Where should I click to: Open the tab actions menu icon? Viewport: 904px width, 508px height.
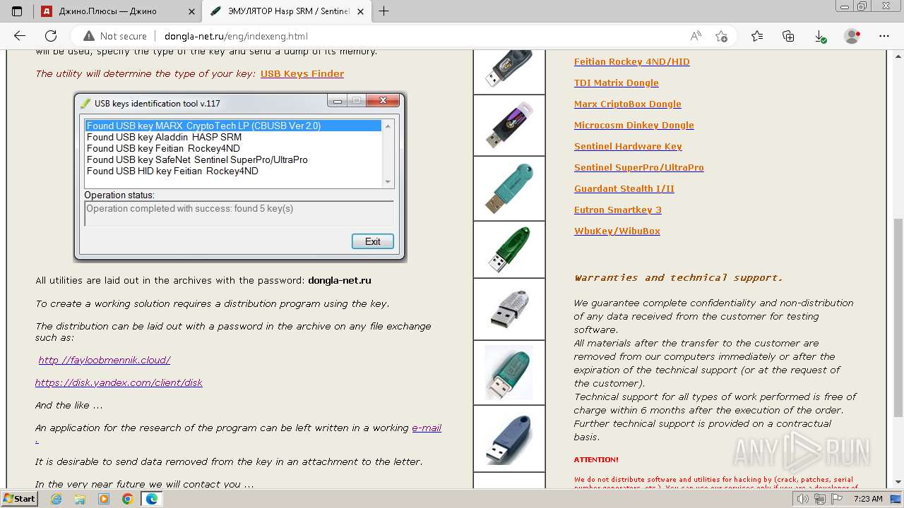pyautogui.click(x=17, y=11)
